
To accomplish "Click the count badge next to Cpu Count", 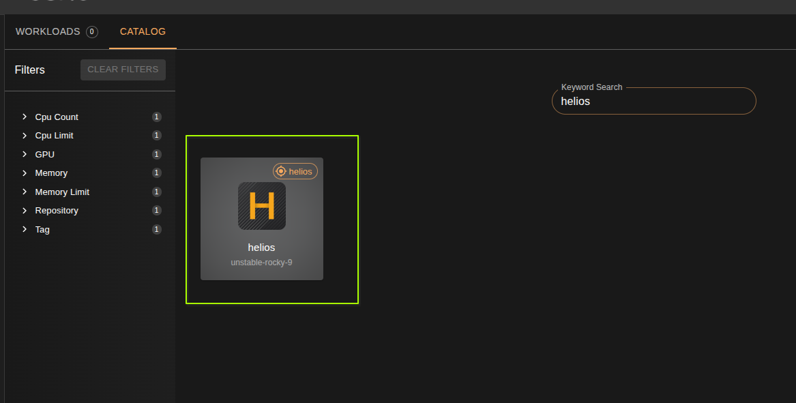I will (x=156, y=117).
